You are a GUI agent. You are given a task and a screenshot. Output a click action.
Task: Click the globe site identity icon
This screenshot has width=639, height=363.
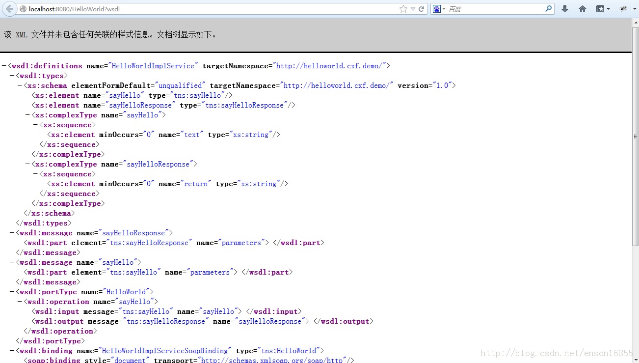coord(23,9)
